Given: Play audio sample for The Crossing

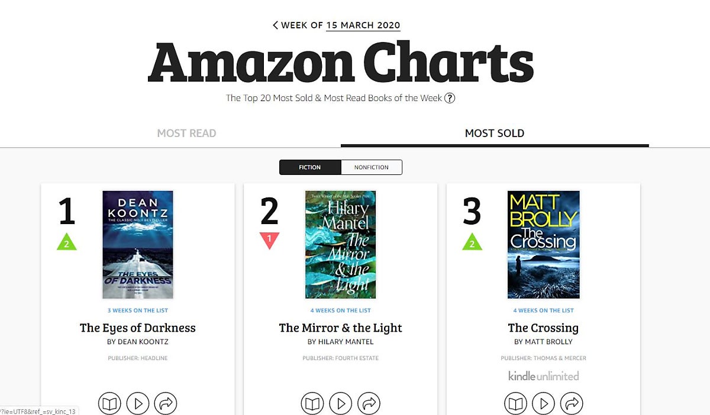Looking at the screenshot, I should (x=543, y=404).
